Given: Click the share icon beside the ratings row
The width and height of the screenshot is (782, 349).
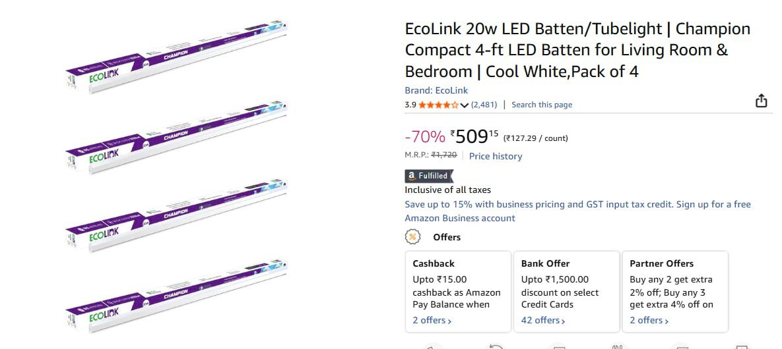Looking at the screenshot, I should 761,101.
